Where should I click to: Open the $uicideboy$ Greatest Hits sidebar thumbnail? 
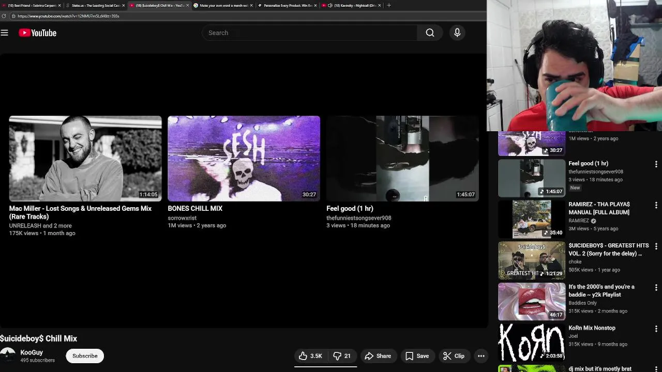532,260
